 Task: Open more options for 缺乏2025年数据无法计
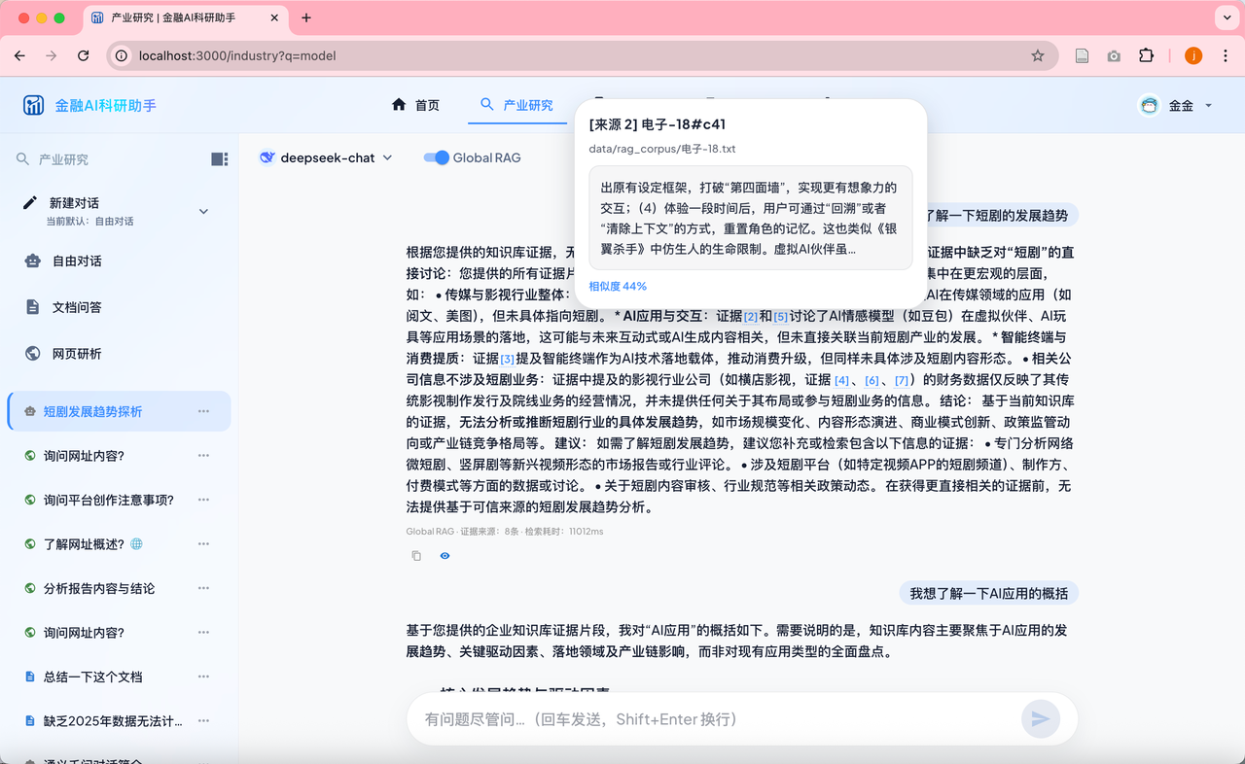[x=203, y=721]
